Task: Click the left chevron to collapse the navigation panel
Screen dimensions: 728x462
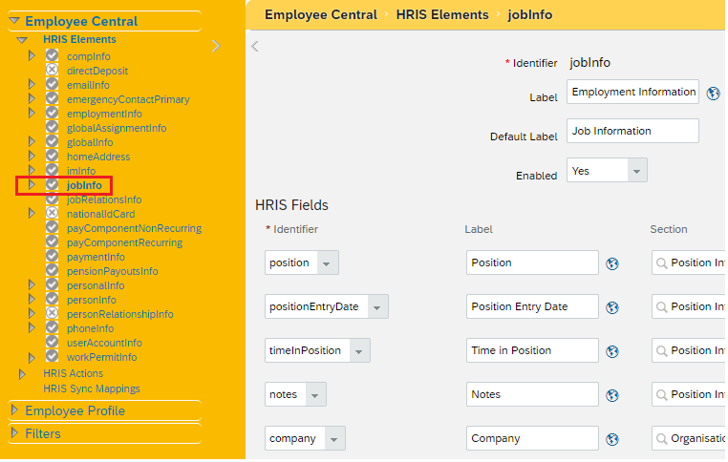Action: coord(254,46)
